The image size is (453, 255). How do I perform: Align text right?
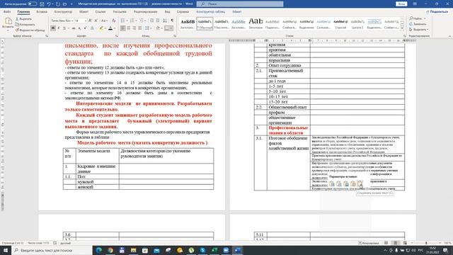(x=134, y=28)
